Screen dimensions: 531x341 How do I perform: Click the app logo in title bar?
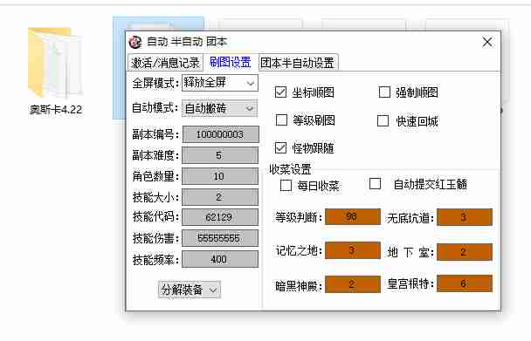pos(135,42)
